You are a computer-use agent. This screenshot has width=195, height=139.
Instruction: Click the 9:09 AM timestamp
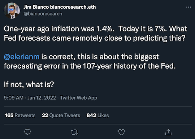14,98
